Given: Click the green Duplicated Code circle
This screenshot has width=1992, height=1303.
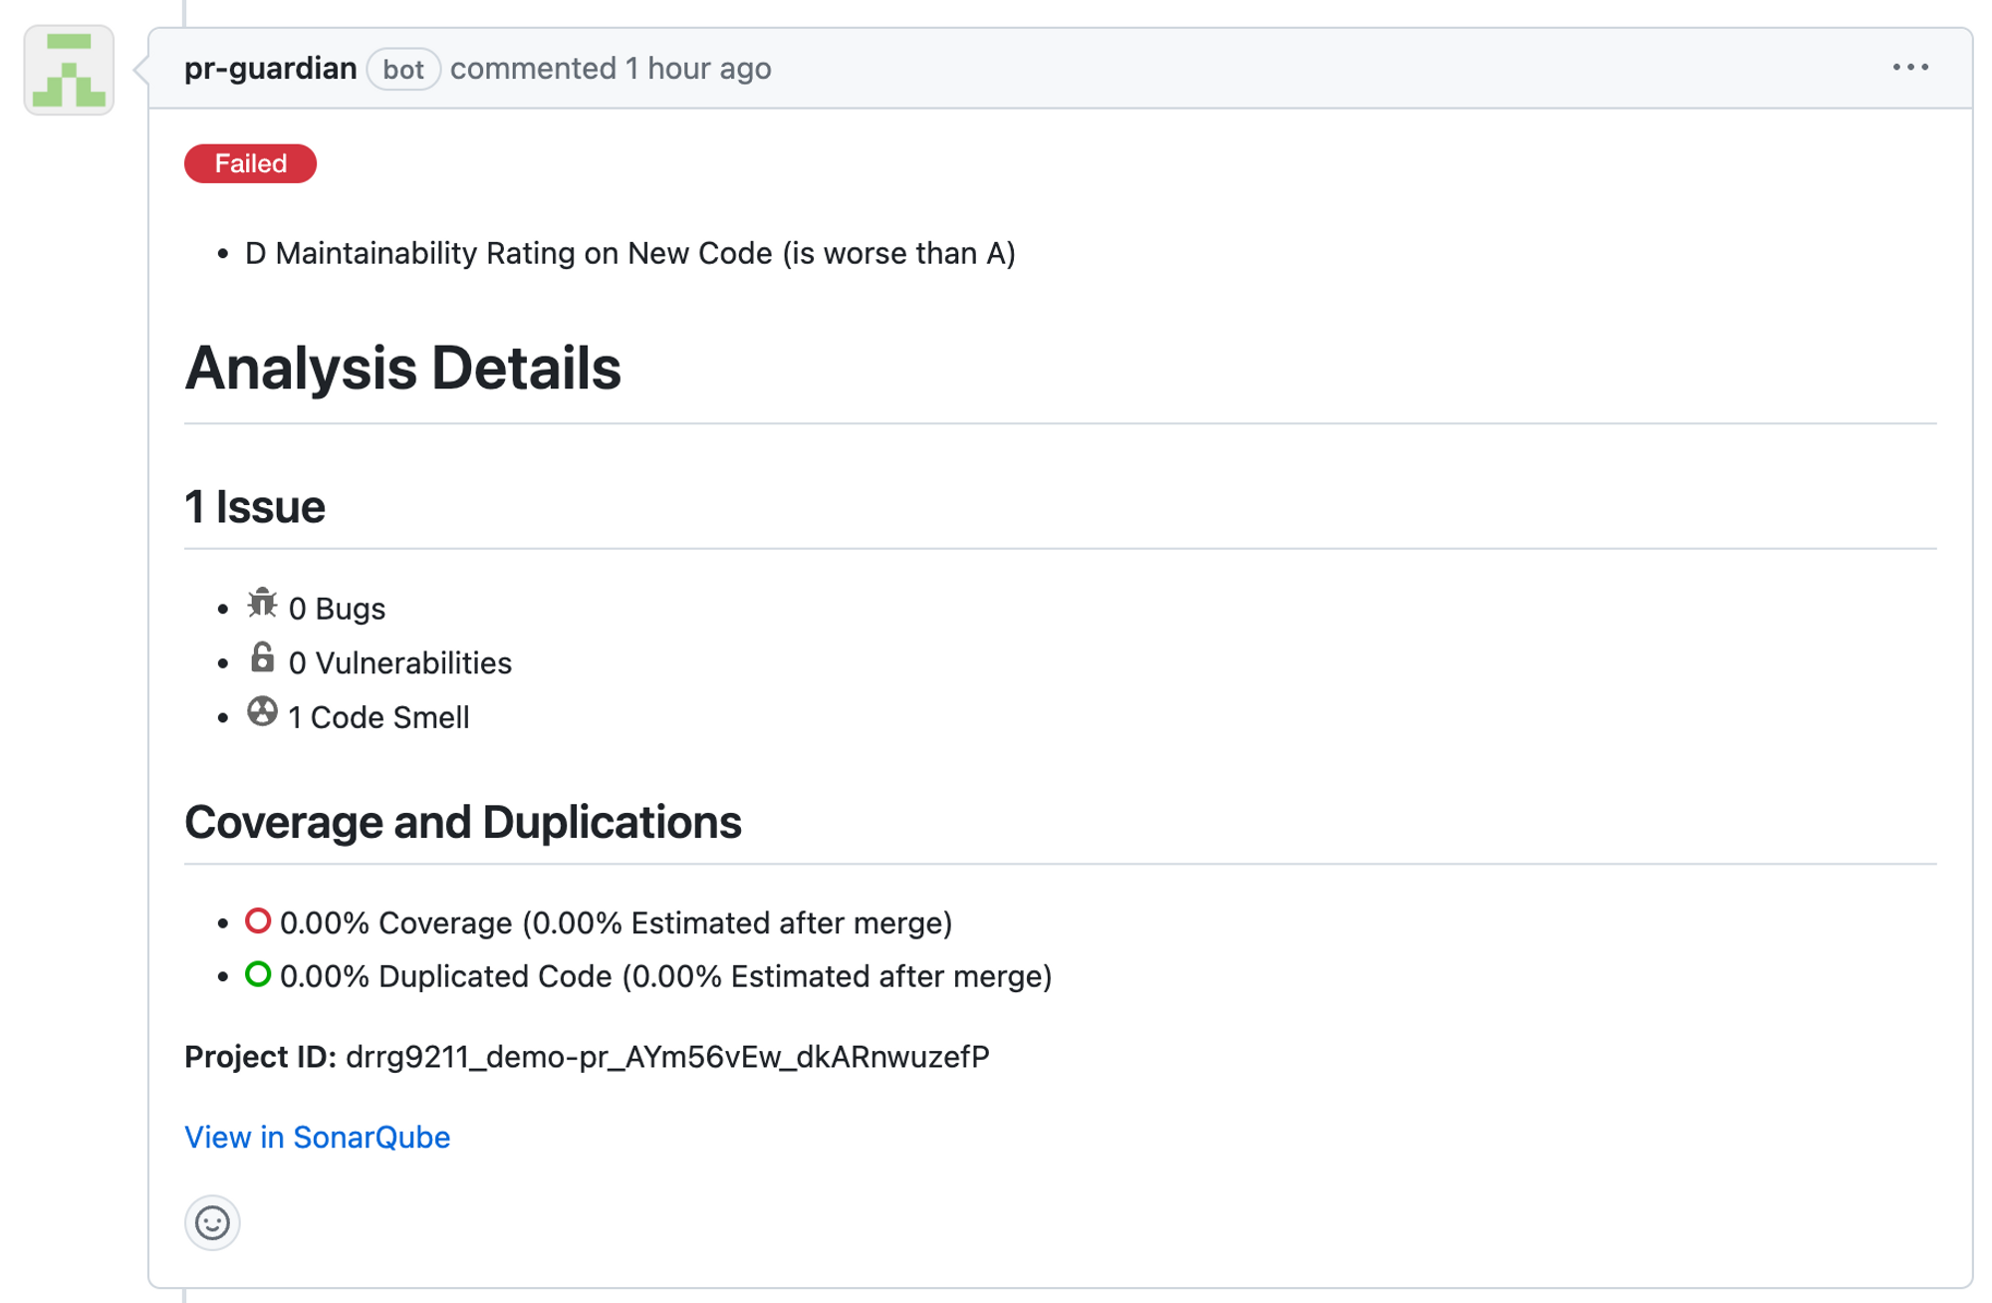Looking at the screenshot, I should pyautogui.click(x=258, y=975).
